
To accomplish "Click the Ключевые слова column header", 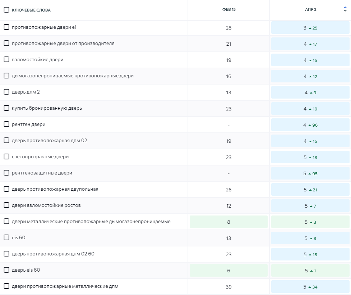I will (31, 10).
